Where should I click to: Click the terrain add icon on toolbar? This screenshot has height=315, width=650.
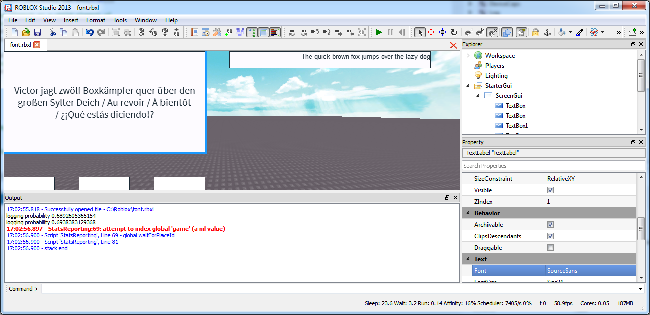tap(632, 32)
